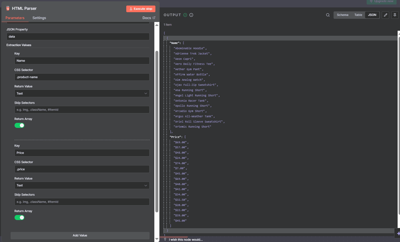Click the HTML Parser node icon
Image resolution: width=400 pixels, height=242 pixels.
[x=8, y=8]
